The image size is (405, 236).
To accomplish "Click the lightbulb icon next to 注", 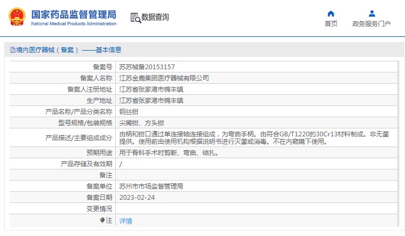I will click(102, 220).
